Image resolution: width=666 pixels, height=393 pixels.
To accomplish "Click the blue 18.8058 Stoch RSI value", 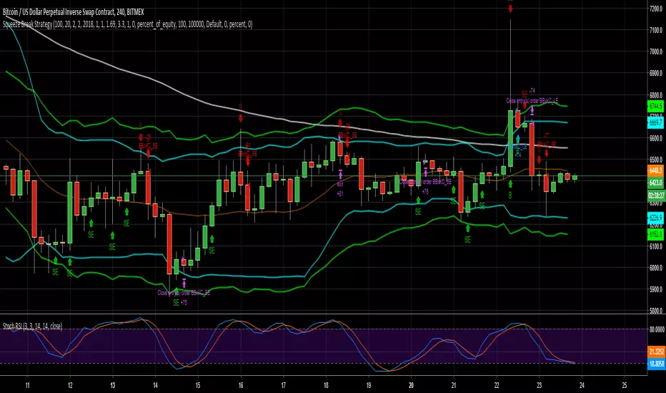I will [x=656, y=364].
